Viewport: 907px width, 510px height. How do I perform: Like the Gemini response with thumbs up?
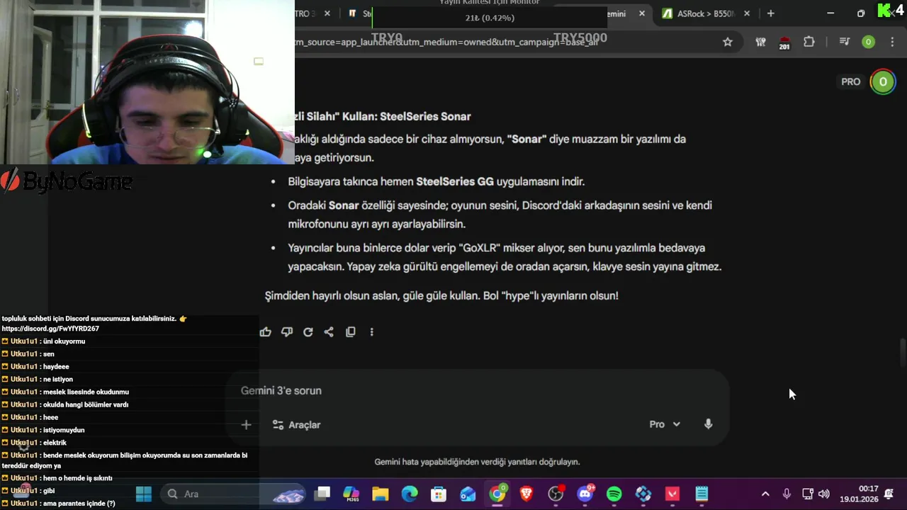(266, 331)
